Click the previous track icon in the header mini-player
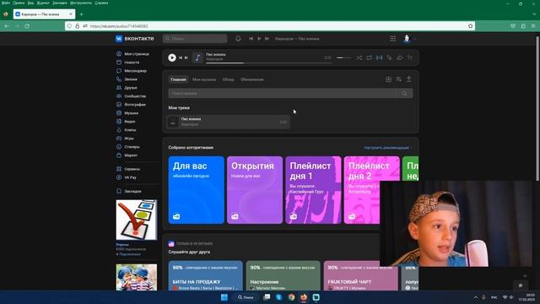 coord(251,39)
